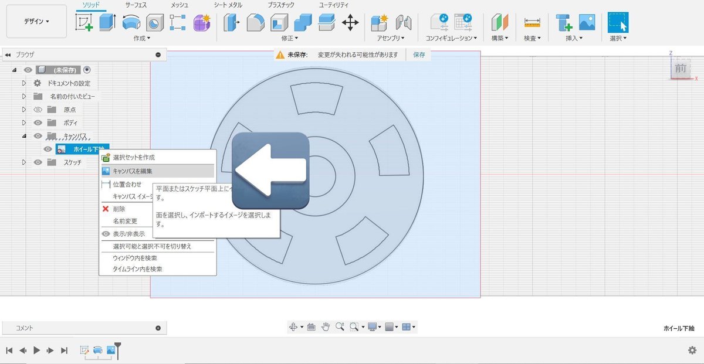This screenshot has height=364, width=704.
Task: Click the first Configuration toolbar icon
Action: pos(439,23)
